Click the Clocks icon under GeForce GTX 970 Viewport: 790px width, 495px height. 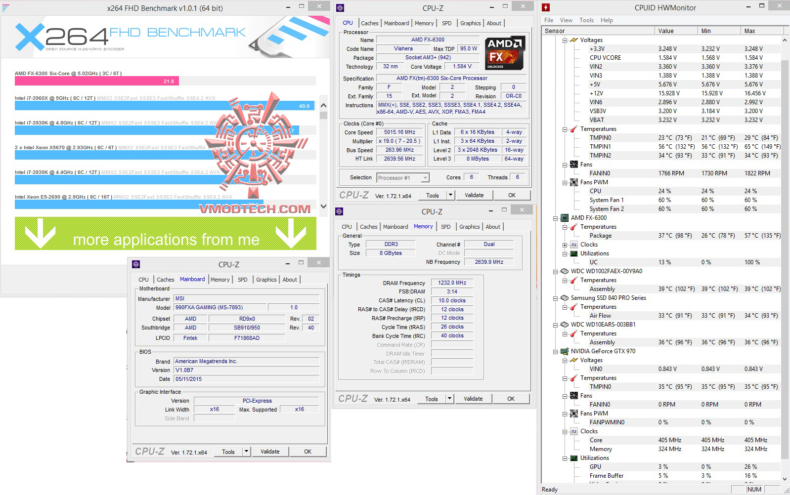tap(573, 431)
